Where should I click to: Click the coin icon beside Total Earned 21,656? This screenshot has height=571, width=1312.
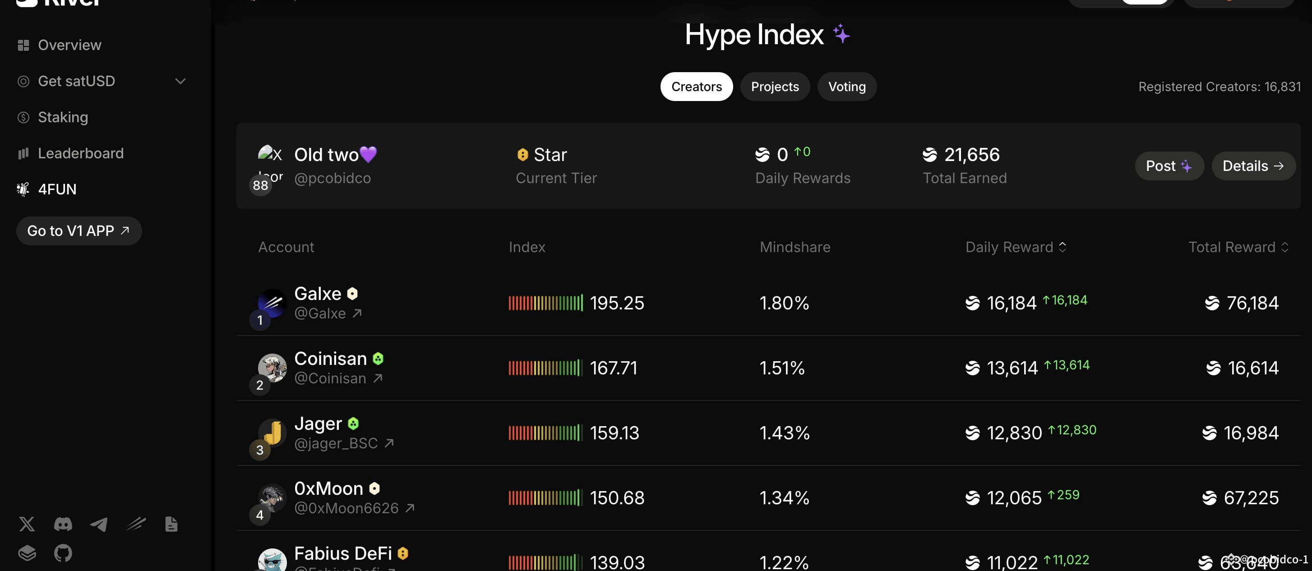pyautogui.click(x=929, y=154)
